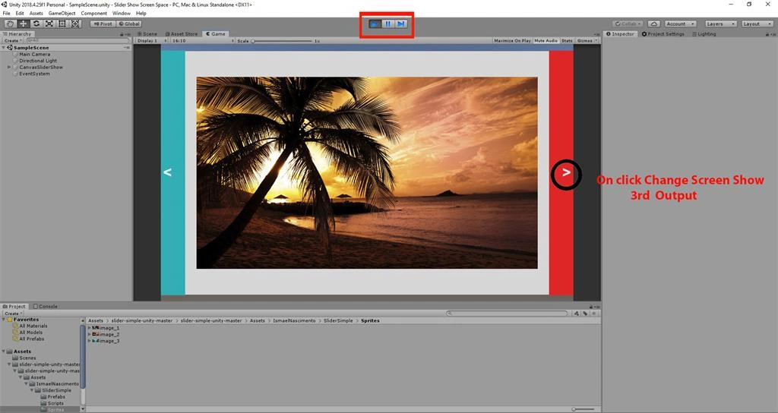Step forward one frame
Viewport: 778px width, 413px height.
pos(401,24)
